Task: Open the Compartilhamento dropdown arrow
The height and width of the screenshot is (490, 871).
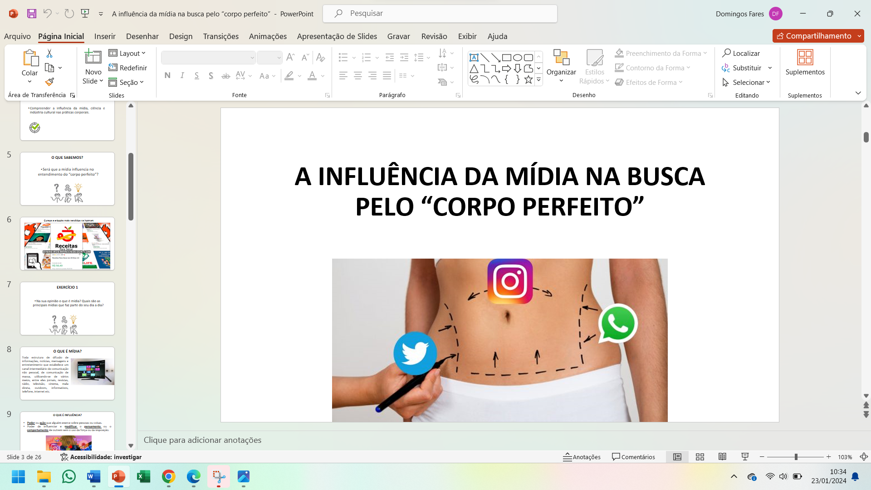Action: [x=859, y=36]
